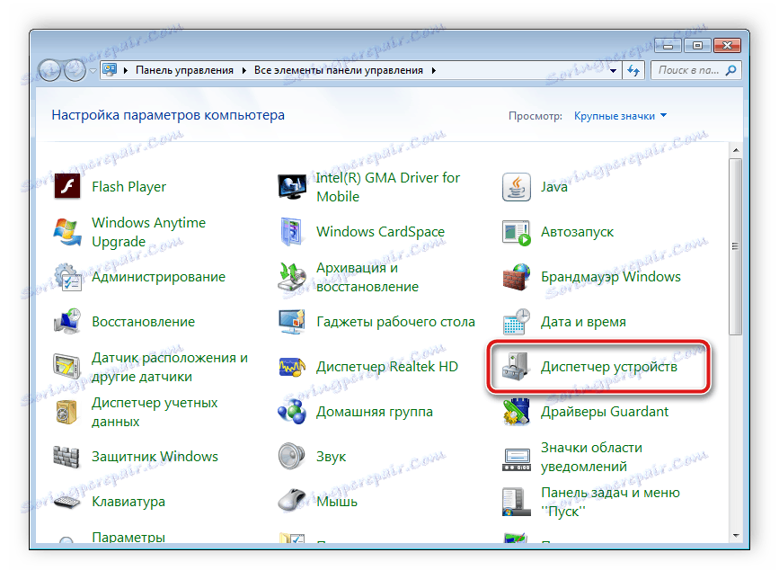Click the Control Panel address bar icon
Viewport: 779px width, 579px height.
110,70
